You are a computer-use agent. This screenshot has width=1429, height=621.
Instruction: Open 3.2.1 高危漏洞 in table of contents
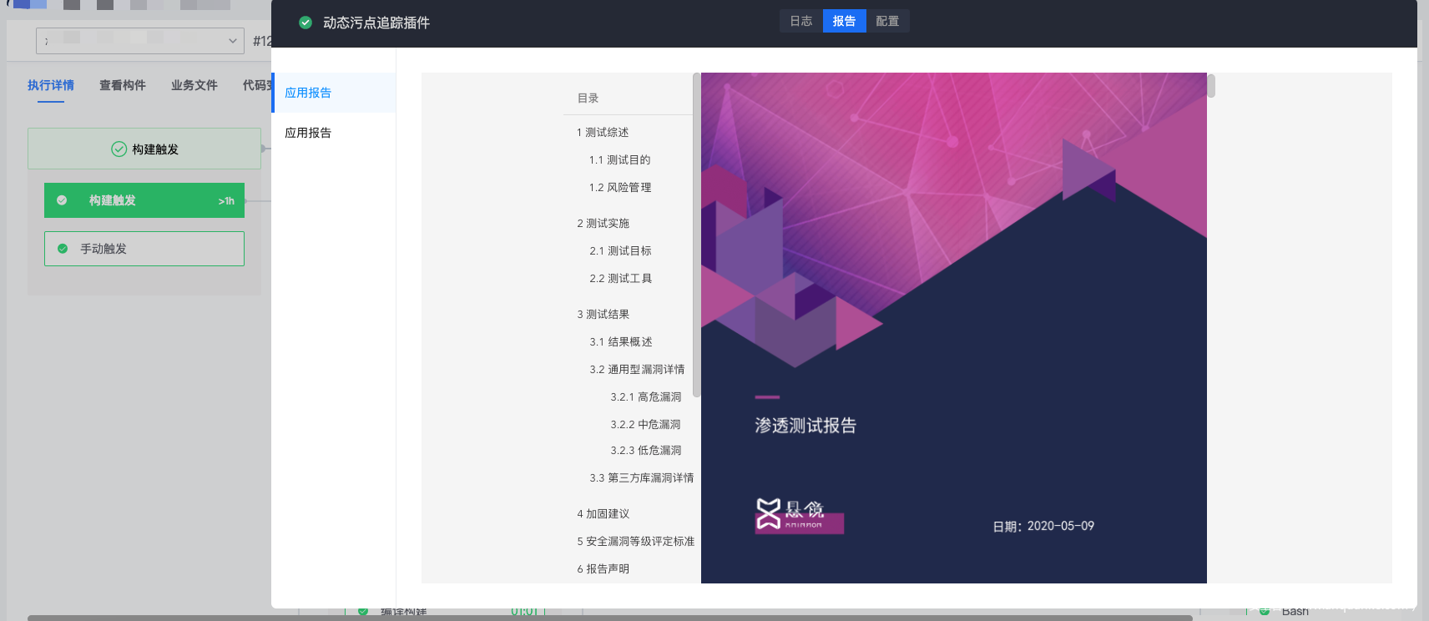[645, 397]
